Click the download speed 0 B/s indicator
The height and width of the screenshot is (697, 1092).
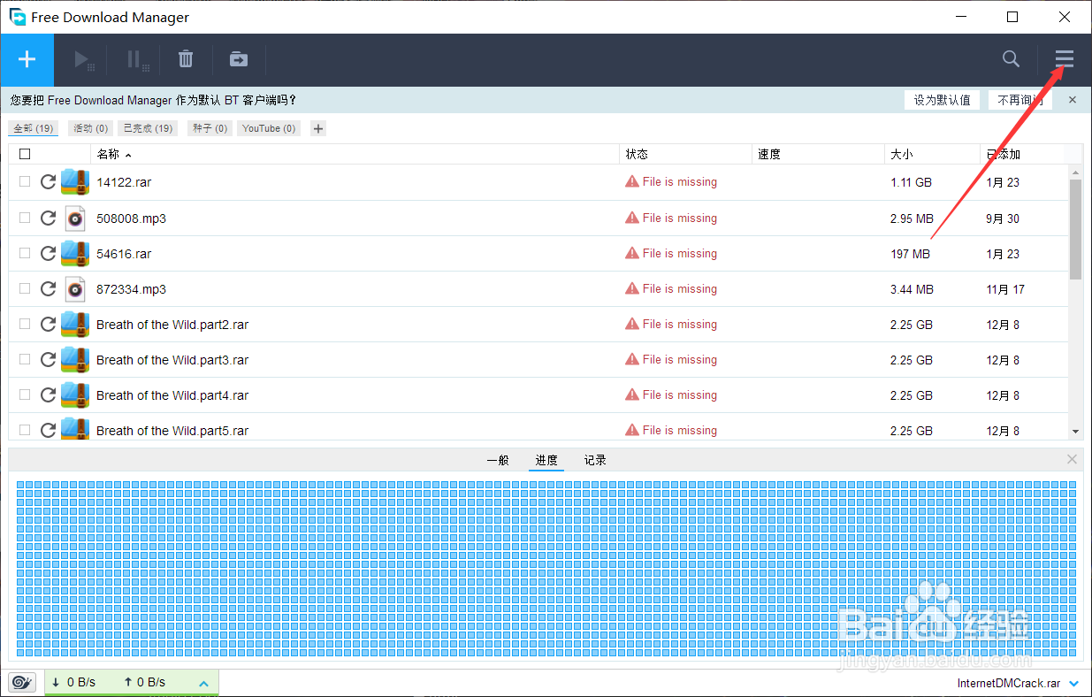73,682
